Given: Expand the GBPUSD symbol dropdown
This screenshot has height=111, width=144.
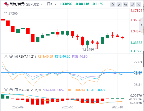Looking at the screenshot, I should click(x=41, y=4).
